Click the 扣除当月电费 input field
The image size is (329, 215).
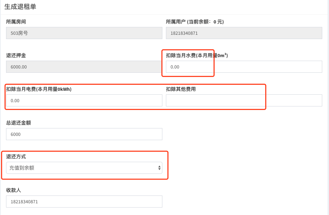[84, 100]
